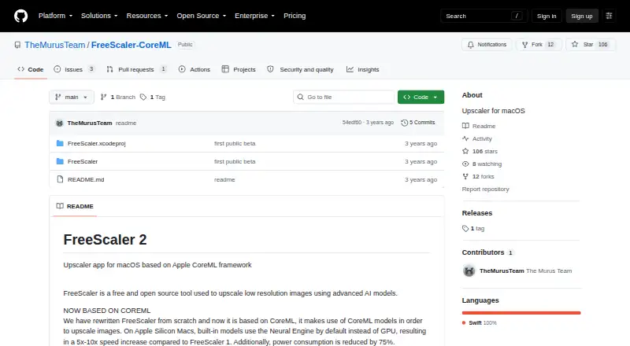View the 12 forks link
This screenshot has width=630, height=346.
tap(478, 176)
